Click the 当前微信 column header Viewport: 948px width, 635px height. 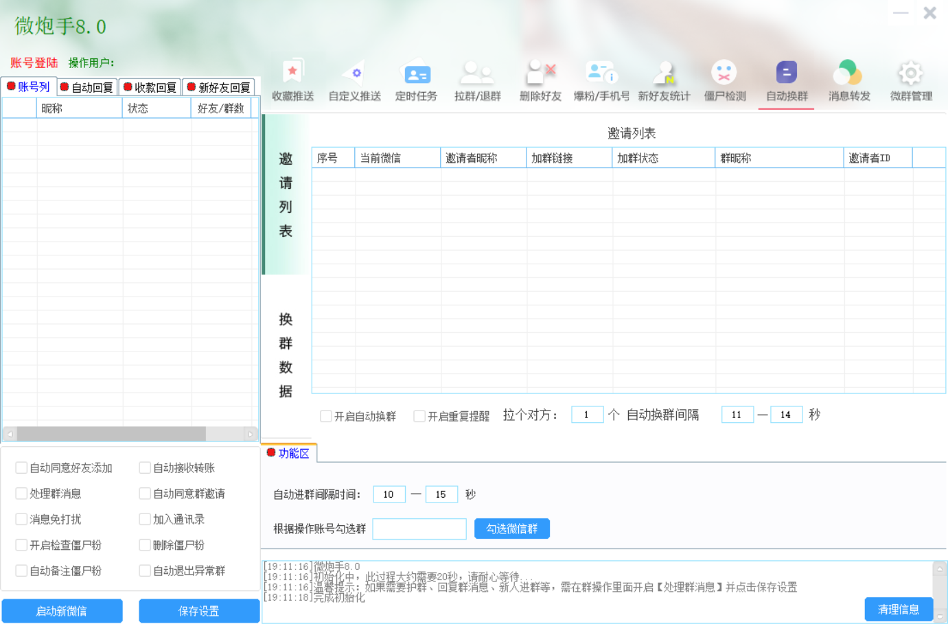click(x=397, y=158)
